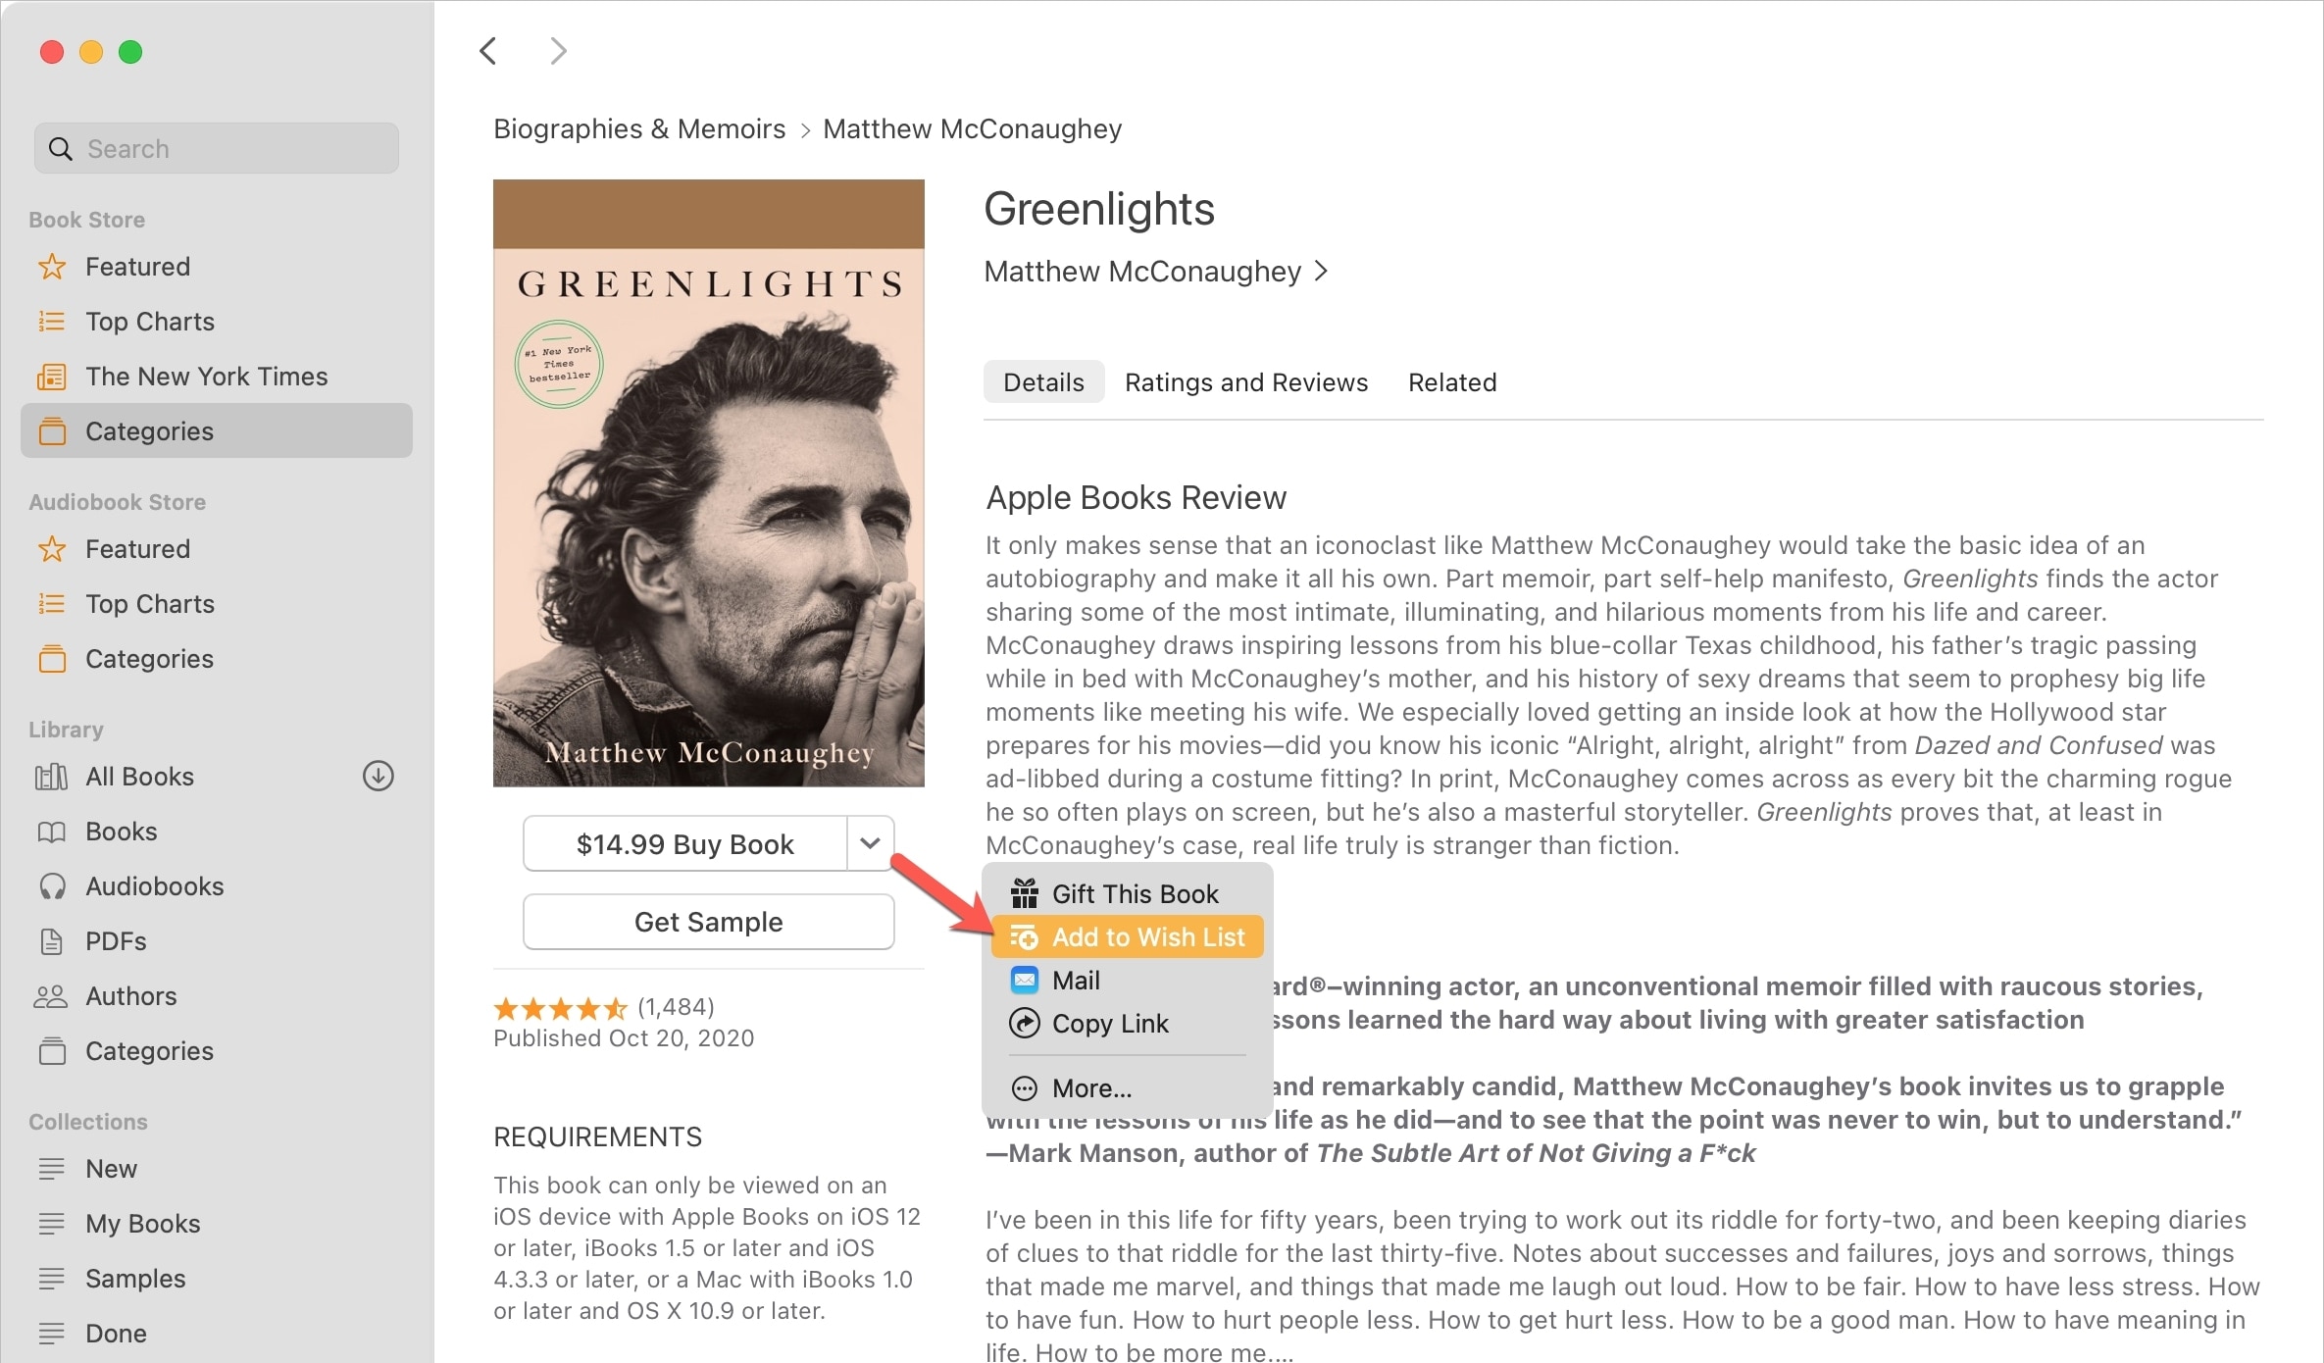Click the All Books icon in Library
Viewport: 2324px width, 1363px height.
click(x=55, y=778)
